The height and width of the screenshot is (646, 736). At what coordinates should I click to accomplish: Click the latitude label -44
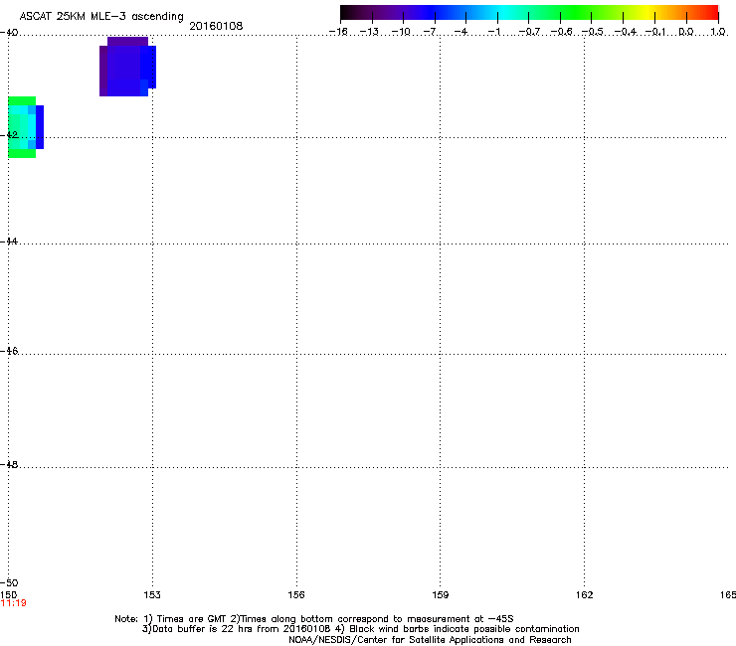pyautogui.click(x=9, y=242)
